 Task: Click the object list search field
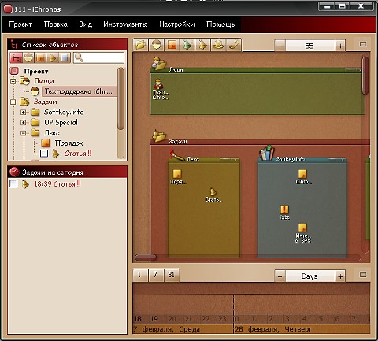(x=98, y=57)
